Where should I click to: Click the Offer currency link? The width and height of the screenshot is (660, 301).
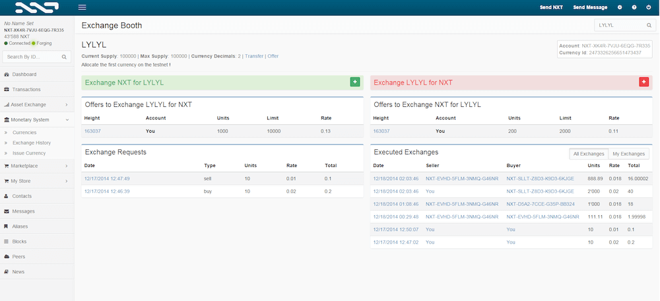273,56
